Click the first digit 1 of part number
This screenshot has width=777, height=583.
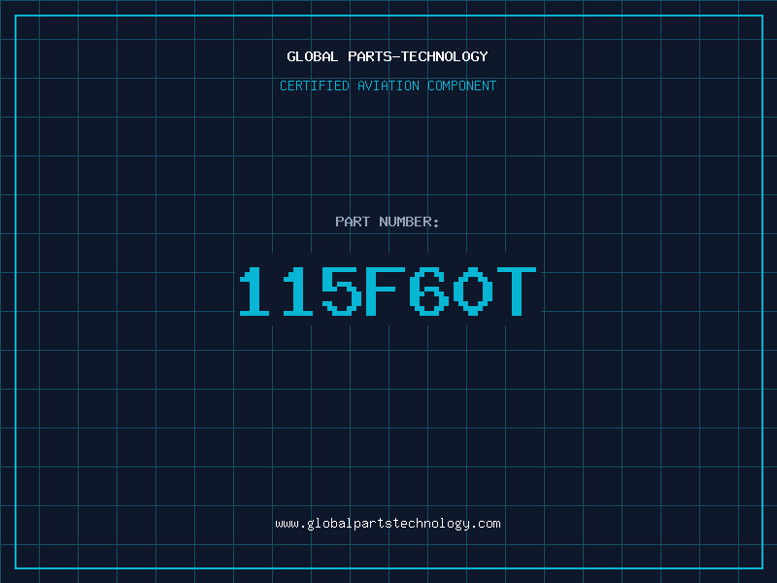[256, 291]
